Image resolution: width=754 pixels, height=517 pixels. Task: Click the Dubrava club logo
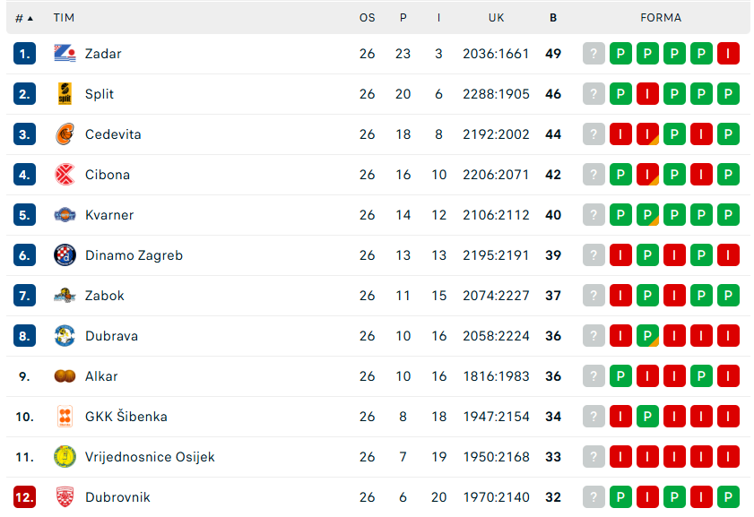click(65, 336)
